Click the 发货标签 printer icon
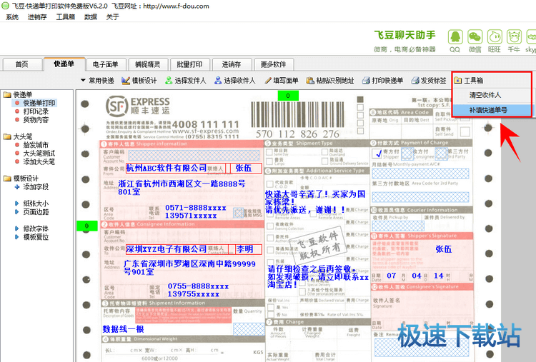The height and width of the screenshot is (362, 536). 415,81
